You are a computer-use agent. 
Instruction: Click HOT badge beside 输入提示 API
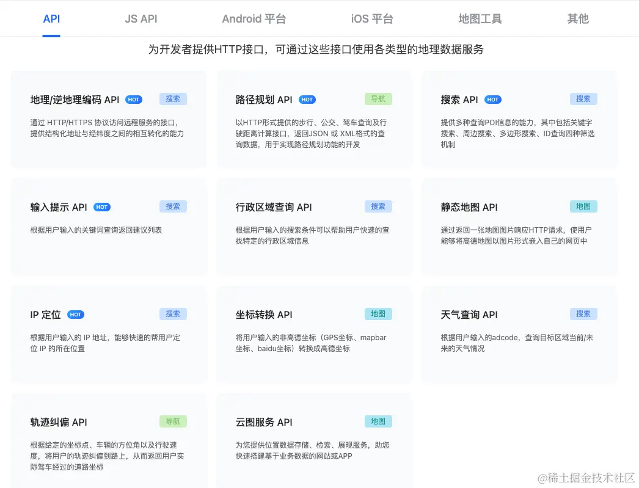click(102, 207)
